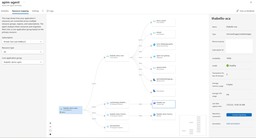Click the network security group shield icon
The image size is (256, 138).
pos(154,45)
